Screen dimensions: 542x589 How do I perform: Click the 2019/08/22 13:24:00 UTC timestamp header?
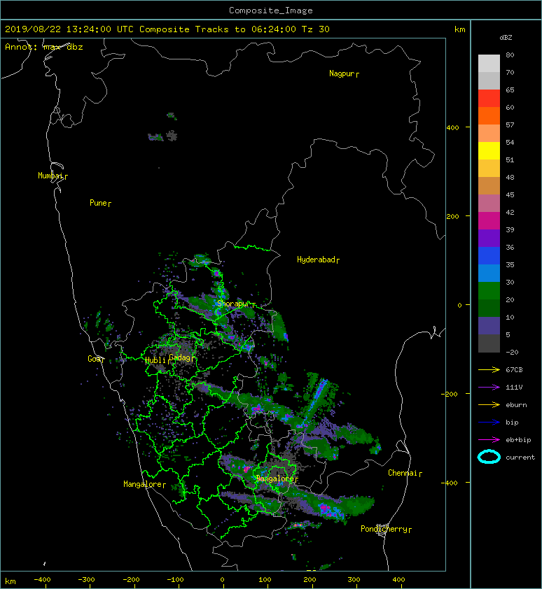coord(69,29)
